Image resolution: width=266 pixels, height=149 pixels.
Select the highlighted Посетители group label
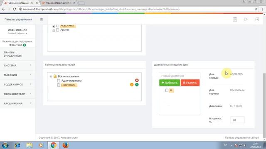tap(69, 85)
